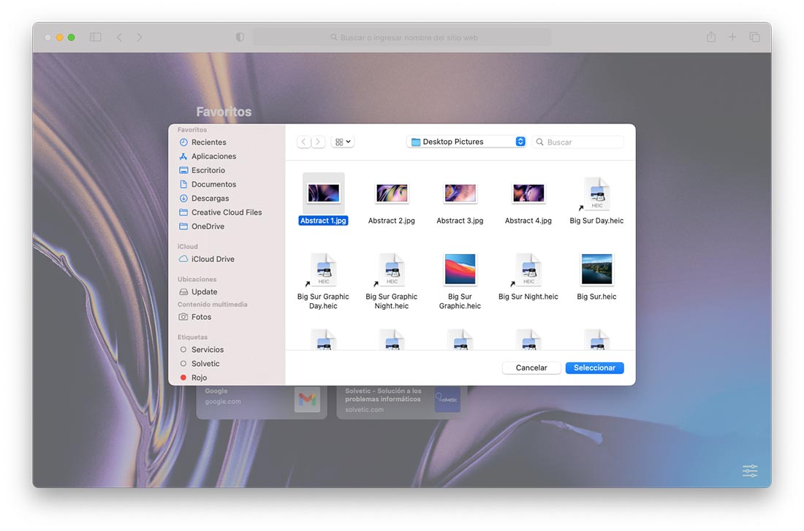Open Descargas sidebar folder

[x=204, y=199]
